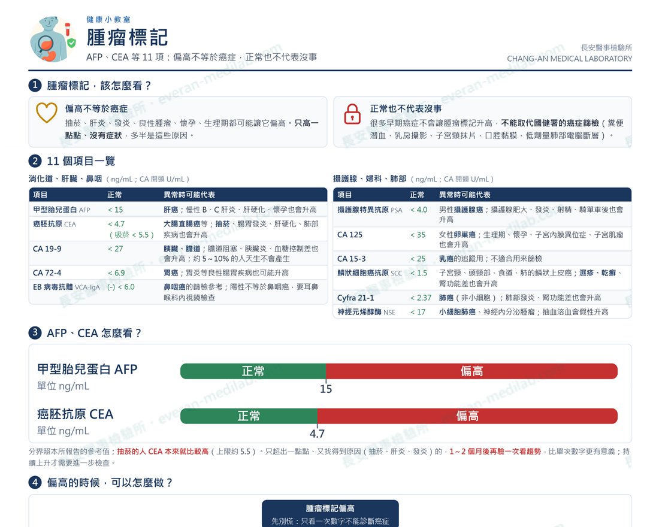Click the number 1 badge beside 腫瘤標記，該怎麼看
The height and width of the screenshot is (527, 659).
pyautogui.click(x=35, y=85)
